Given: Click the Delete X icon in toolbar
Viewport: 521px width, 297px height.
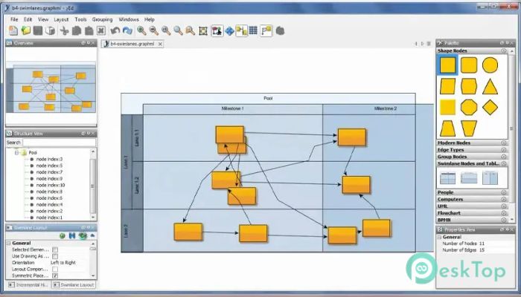Looking at the screenshot, I should [101, 31].
